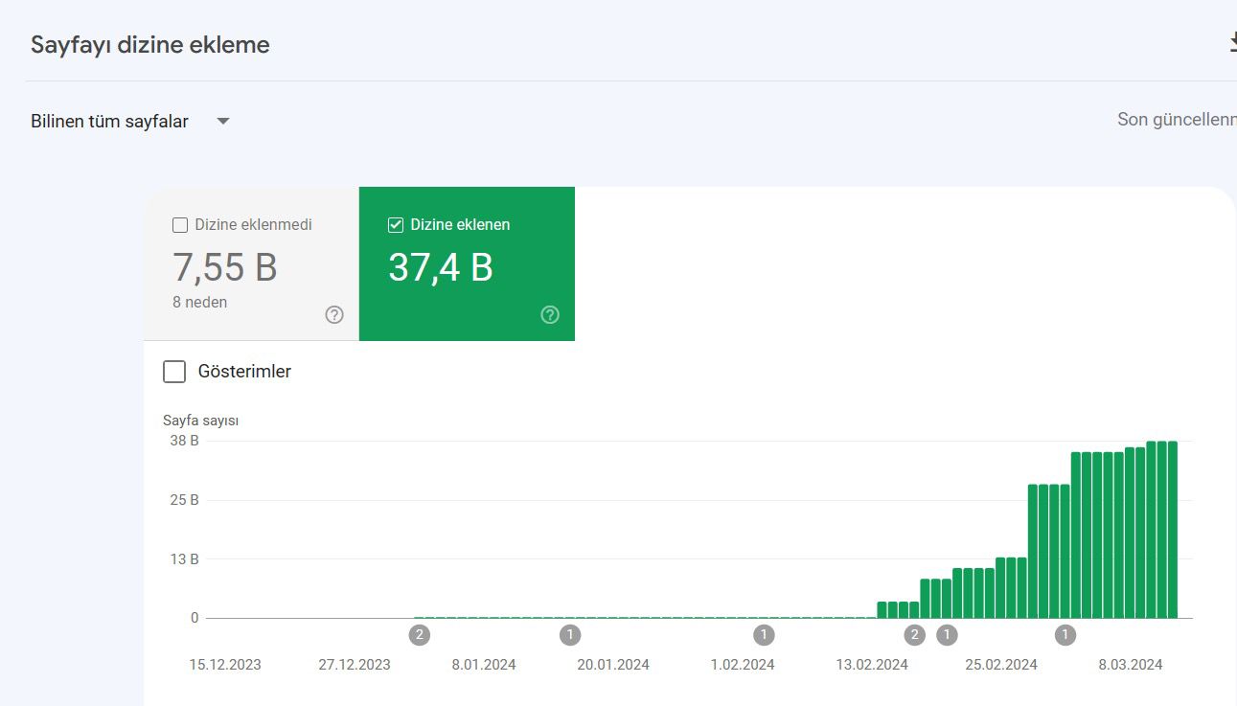
Task: Enable the Dizine eklenmedi checkbox
Action: point(179,225)
